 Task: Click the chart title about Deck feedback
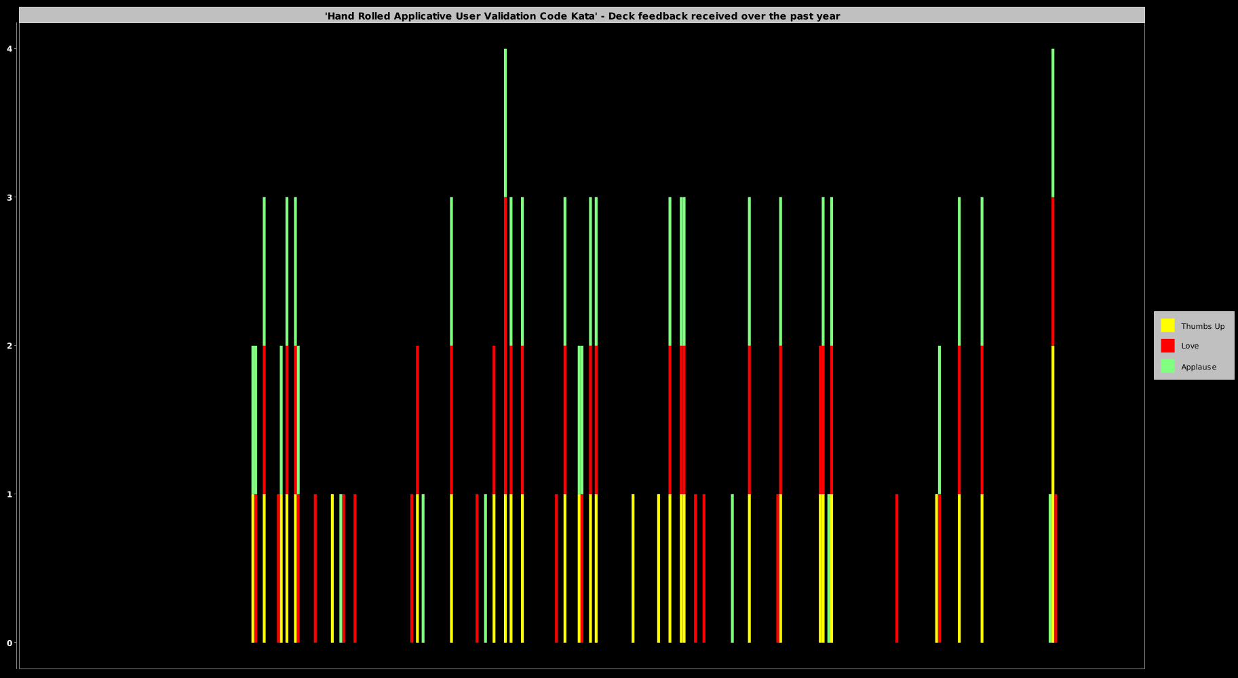[582, 16]
